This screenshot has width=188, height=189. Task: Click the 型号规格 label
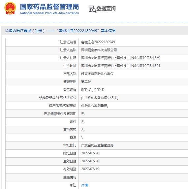[x=70, y=90]
